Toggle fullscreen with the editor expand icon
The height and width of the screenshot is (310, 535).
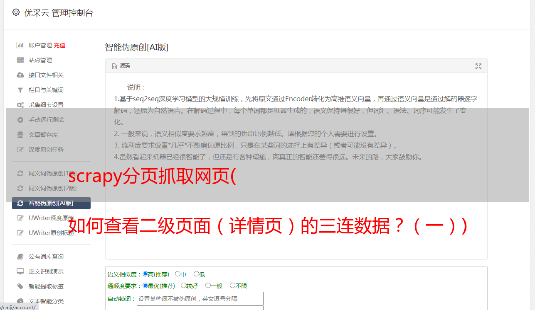(478, 66)
